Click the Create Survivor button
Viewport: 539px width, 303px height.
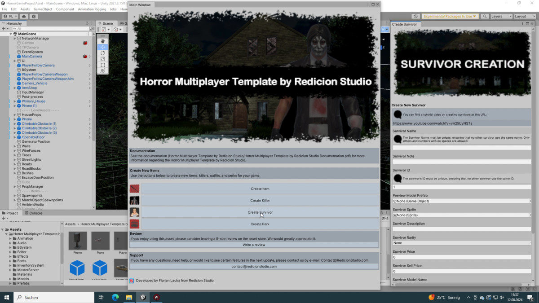(260, 212)
